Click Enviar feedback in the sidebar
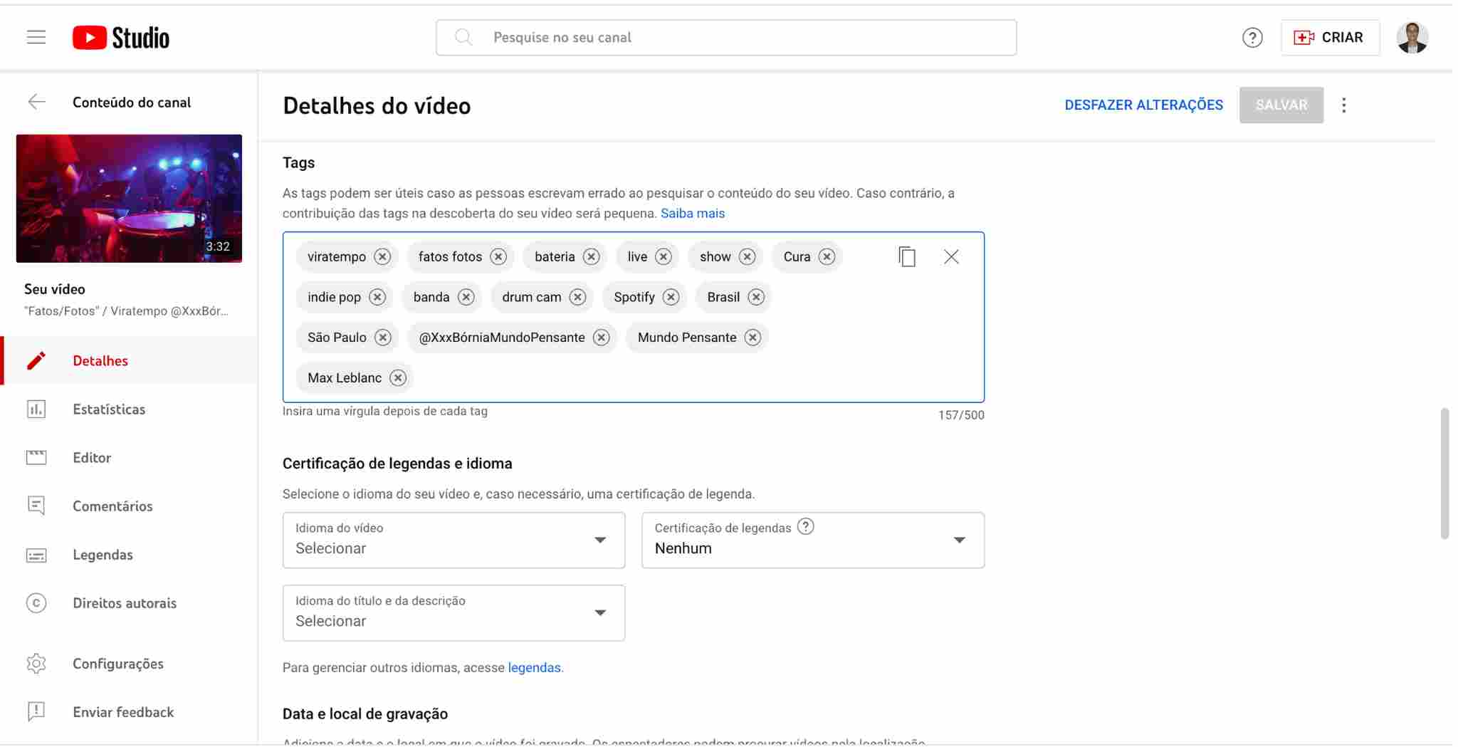 pyautogui.click(x=129, y=712)
